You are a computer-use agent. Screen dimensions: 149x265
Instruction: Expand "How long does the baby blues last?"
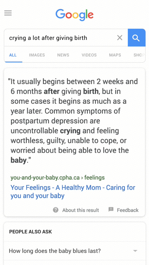[x=74, y=251]
